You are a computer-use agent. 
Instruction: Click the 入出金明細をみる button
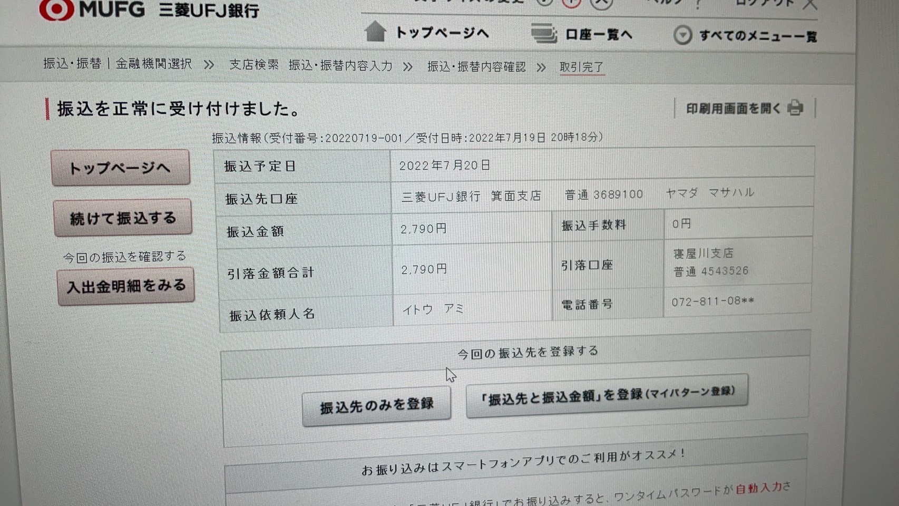tap(126, 286)
